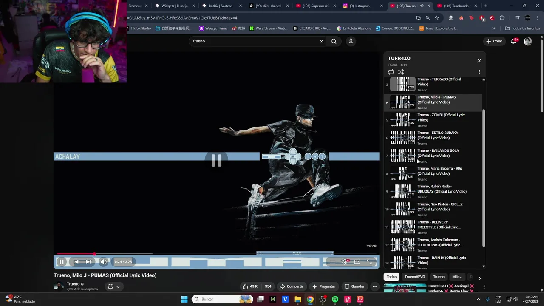Toggle theater mode in the player
The image size is (544, 306).
click(357, 262)
